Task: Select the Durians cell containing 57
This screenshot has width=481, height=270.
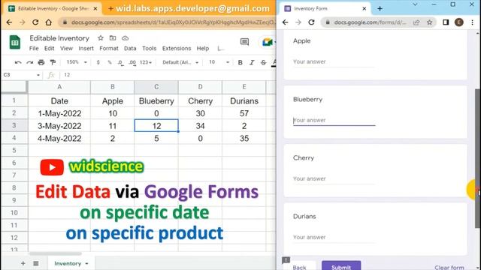Action: [x=244, y=113]
